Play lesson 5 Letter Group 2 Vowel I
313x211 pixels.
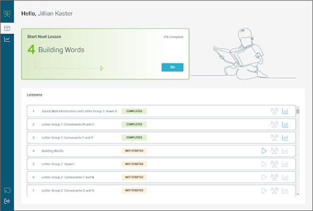(x=264, y=164)
